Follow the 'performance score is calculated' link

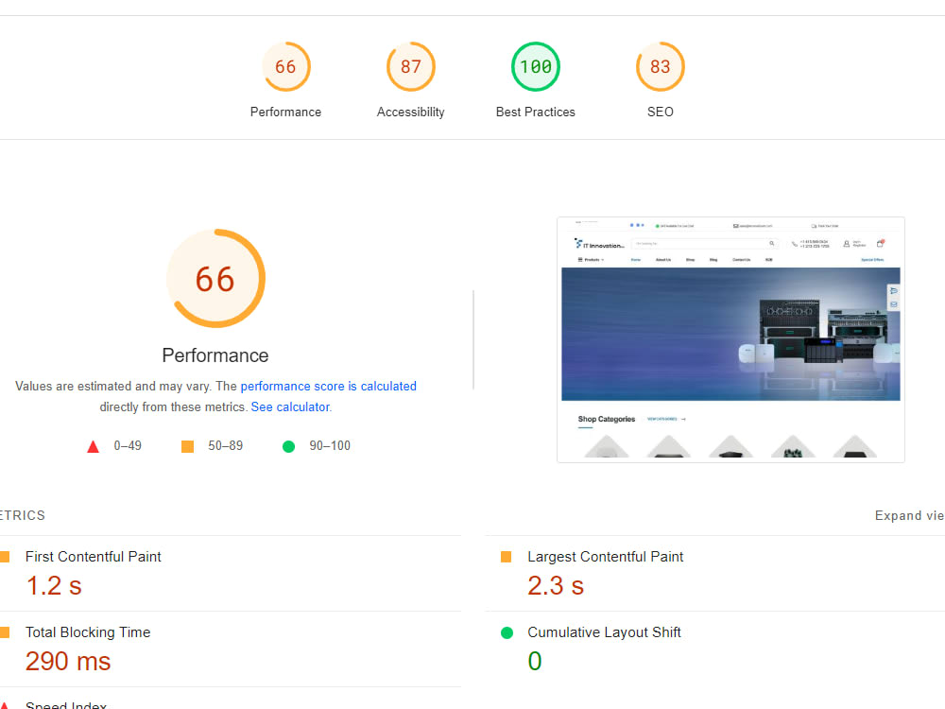pos(329,386)
